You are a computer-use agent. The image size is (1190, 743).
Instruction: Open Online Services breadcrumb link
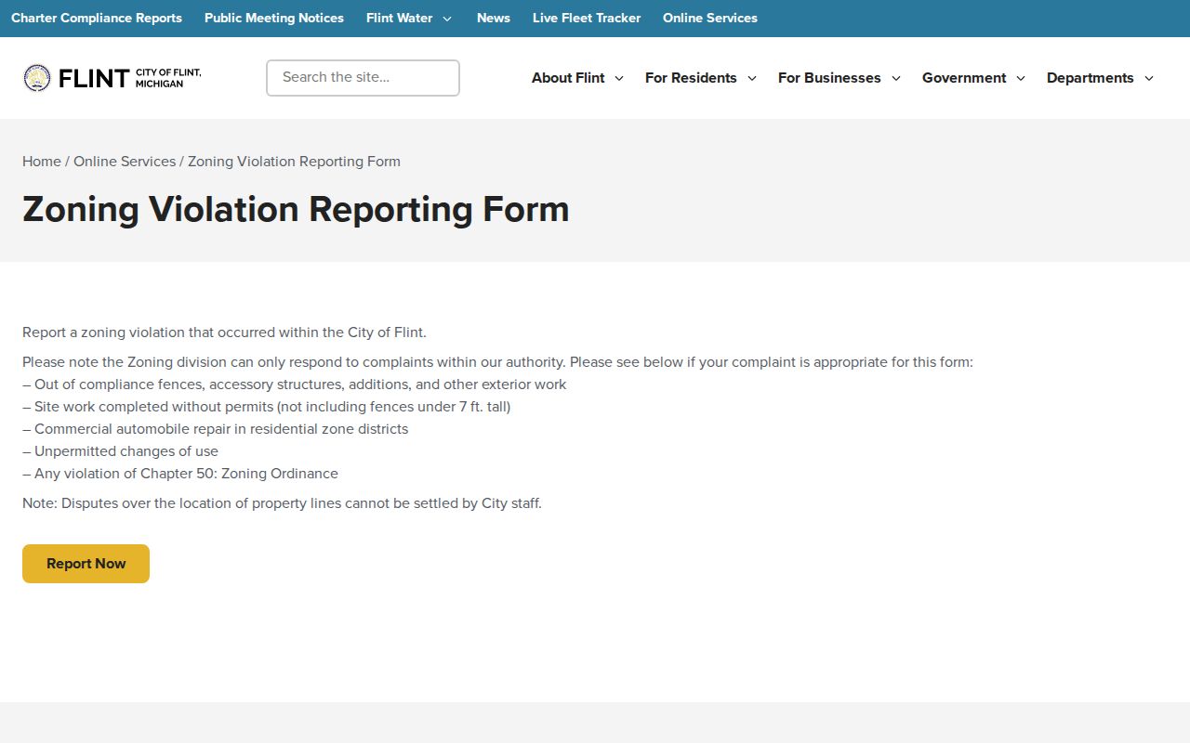click(x=125, y=162)
